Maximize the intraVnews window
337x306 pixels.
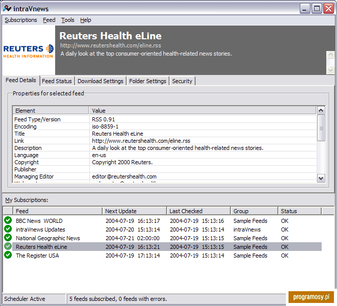[x=317, y=9]
